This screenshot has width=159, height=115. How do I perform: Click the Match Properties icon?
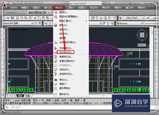[48, 18]
